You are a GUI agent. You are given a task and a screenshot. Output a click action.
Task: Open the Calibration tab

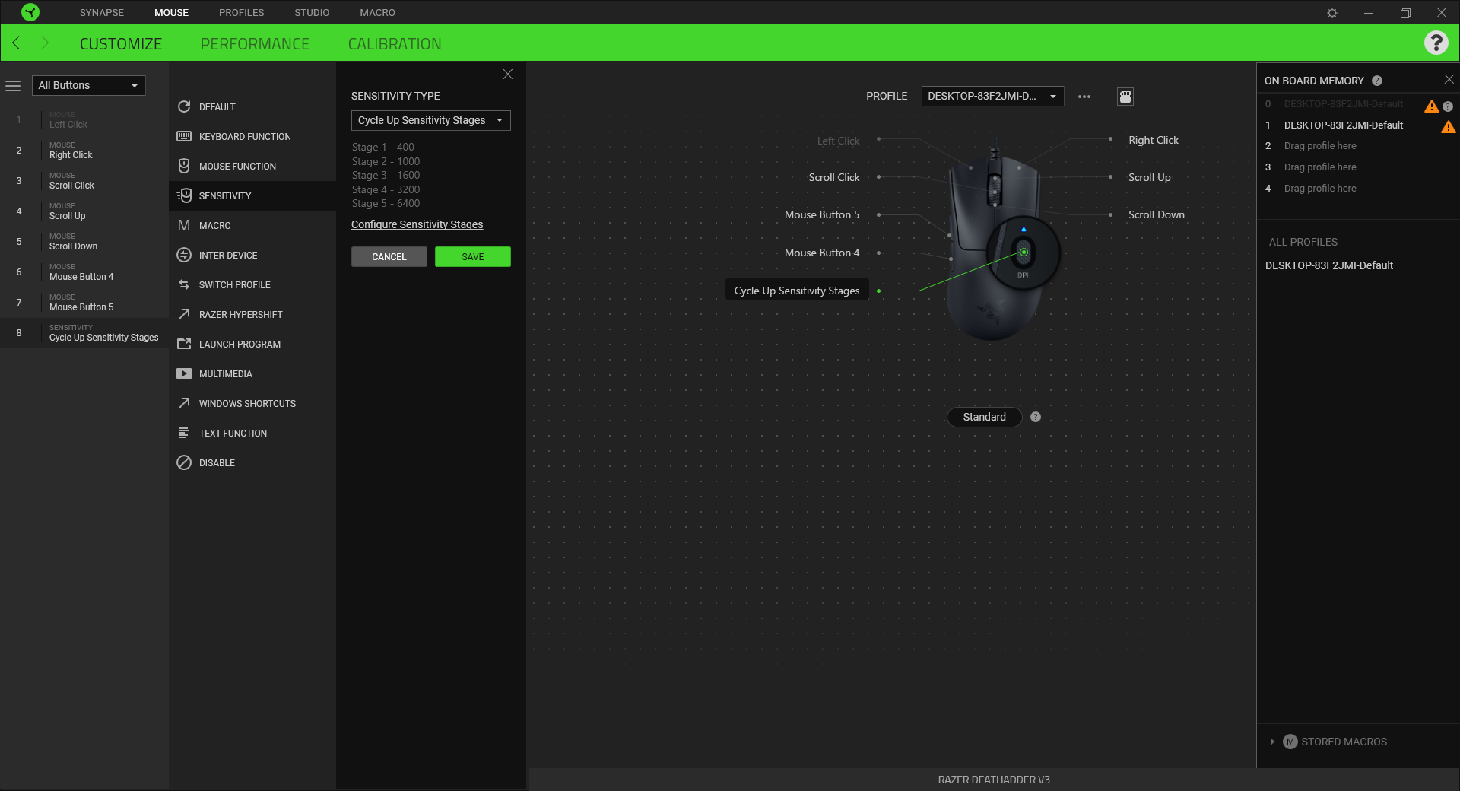[x=395, y=44]
